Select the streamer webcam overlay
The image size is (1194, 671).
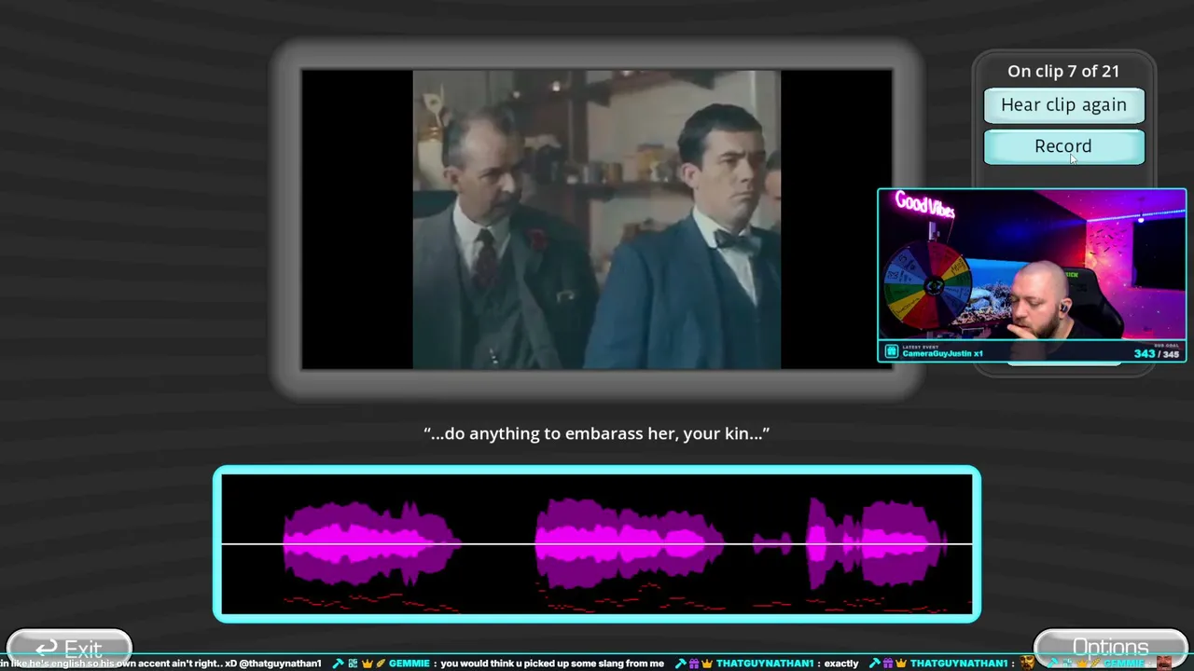tap(1032, 275)
